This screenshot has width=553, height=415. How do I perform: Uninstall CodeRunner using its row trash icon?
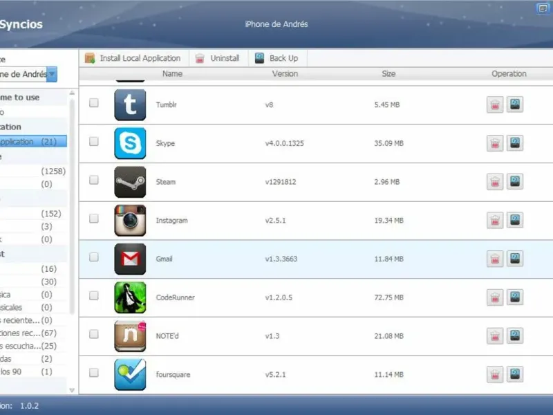point(495,297)
